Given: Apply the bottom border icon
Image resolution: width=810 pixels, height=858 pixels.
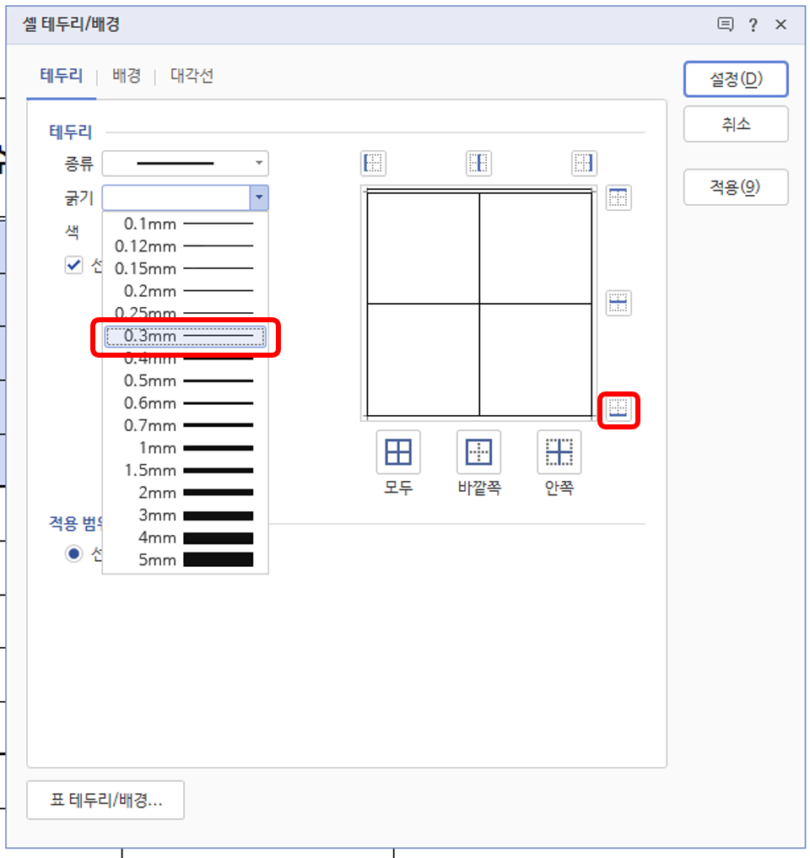Looking at the screenshot, I should pos(618,409).
